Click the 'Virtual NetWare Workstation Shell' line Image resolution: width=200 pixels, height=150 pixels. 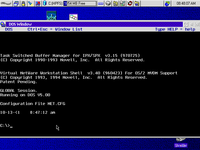point(89,73)
